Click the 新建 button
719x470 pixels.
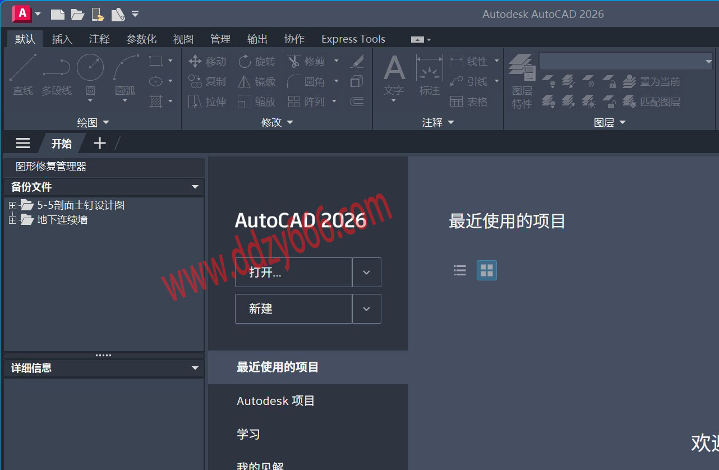point(293,308)
